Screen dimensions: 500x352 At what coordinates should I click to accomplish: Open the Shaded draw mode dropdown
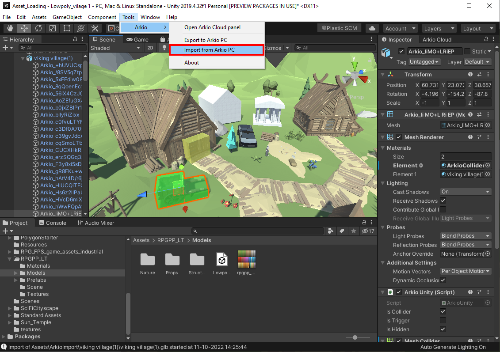(115, 48)
